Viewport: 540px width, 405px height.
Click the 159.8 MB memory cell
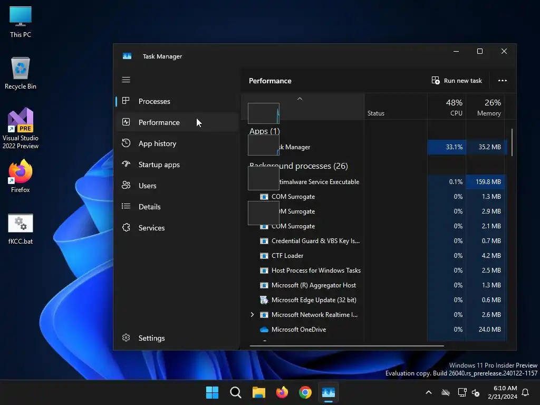tap(485, 182)
